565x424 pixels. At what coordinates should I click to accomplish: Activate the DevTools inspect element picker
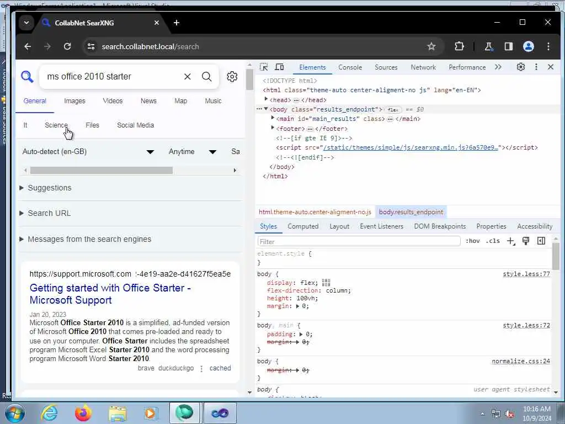coord(264,67)
